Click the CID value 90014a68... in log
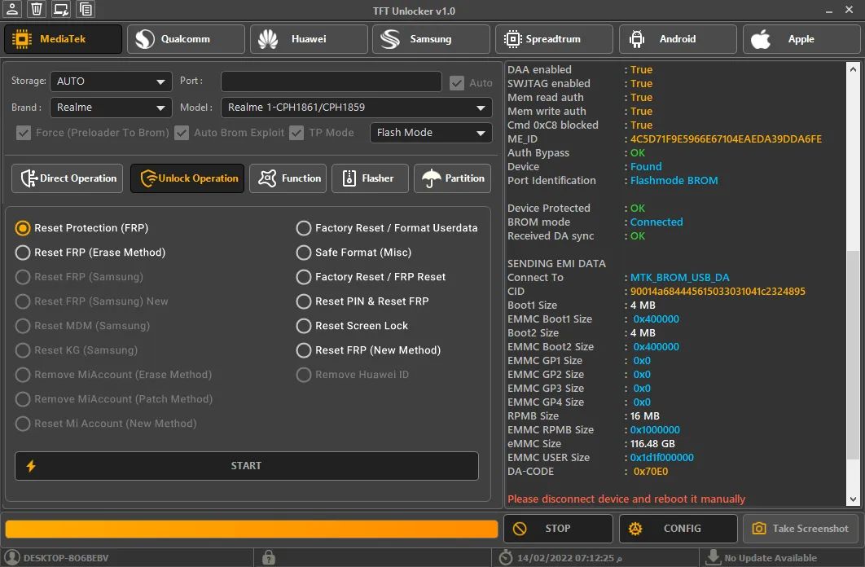The image size is (865, 567). (x=718, y=291)
